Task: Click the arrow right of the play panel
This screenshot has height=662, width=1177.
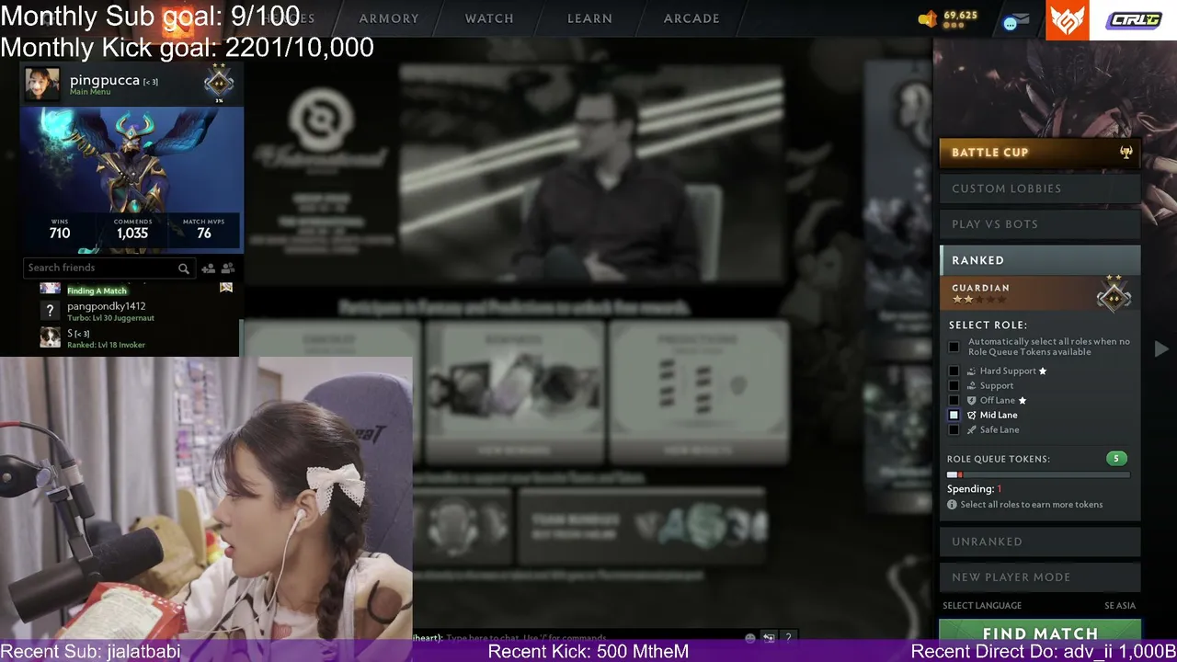Action: 1161,348
